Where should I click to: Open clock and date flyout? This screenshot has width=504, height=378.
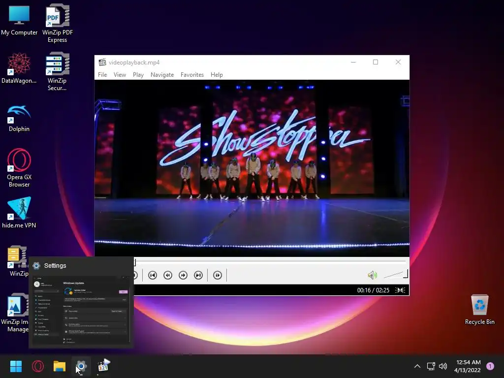pyautogui.click(x=468, y=366)
